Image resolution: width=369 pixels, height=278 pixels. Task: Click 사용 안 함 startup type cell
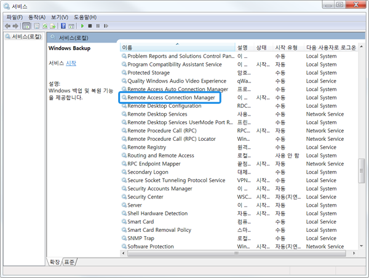pyautogui.click(x=287, y=156)
